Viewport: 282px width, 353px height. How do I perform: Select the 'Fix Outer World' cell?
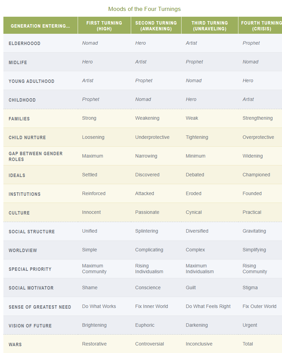pyautogui.click(x=259, y=306)
